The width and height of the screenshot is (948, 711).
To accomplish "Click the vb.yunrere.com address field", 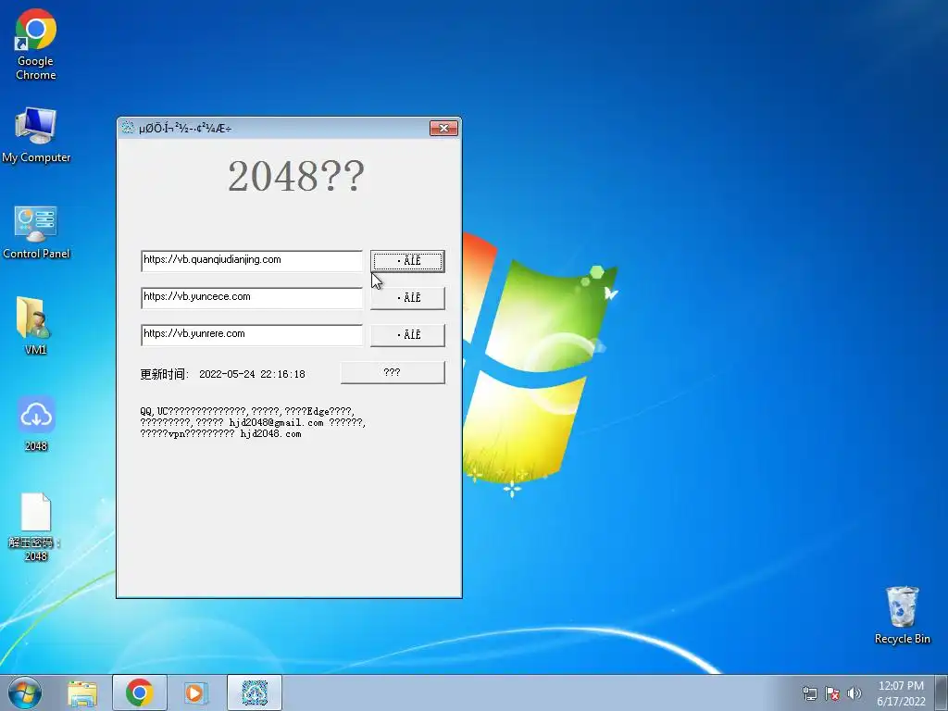I will [x=252, y=334].
